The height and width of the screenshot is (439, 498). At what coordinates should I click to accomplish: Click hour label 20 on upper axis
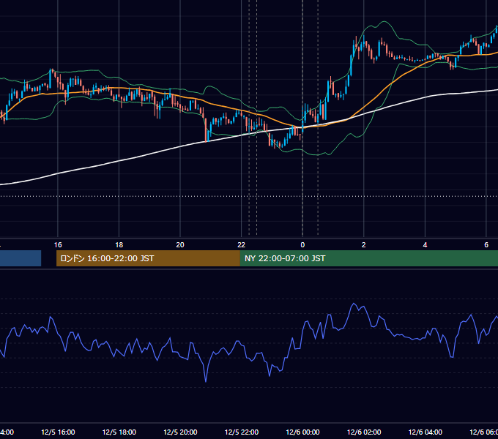180,245
